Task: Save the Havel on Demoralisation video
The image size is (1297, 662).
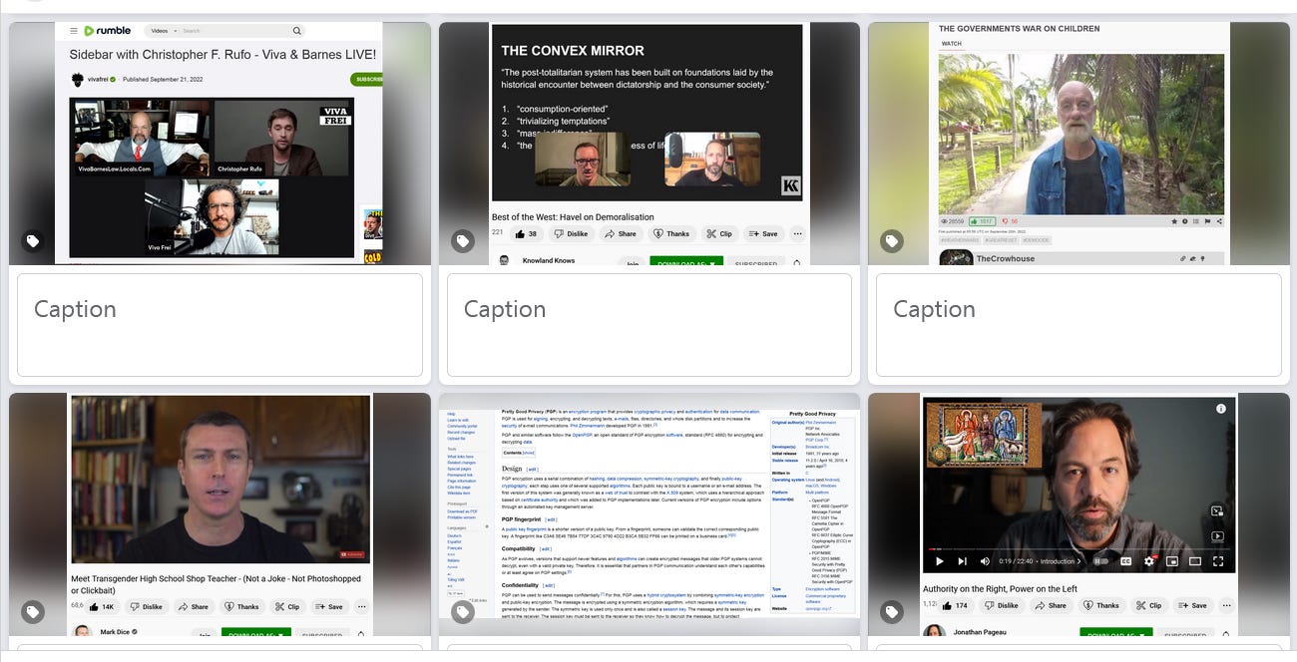Action: pyautogui.click(x=763, y=233)
